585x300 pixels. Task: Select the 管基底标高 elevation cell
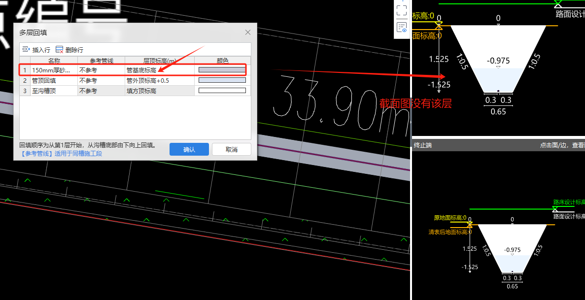click(x=159, y=70)
